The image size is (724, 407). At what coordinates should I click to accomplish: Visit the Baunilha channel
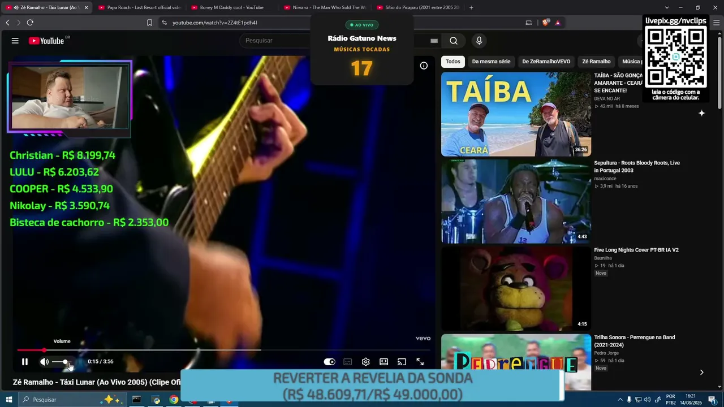pyautogui.click(x=603, y=258)
